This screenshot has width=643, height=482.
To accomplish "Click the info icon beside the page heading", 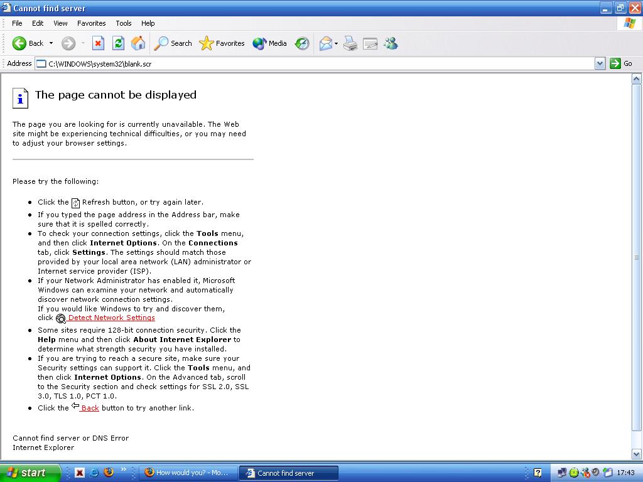I will tap(20, 98).
